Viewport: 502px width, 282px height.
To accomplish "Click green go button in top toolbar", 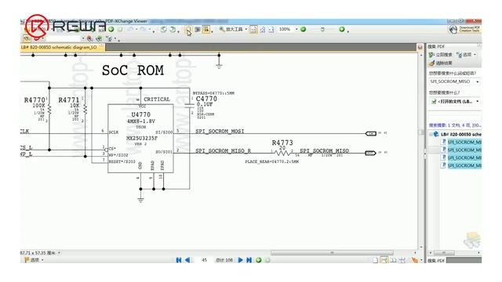I will (x=111, y=30).
